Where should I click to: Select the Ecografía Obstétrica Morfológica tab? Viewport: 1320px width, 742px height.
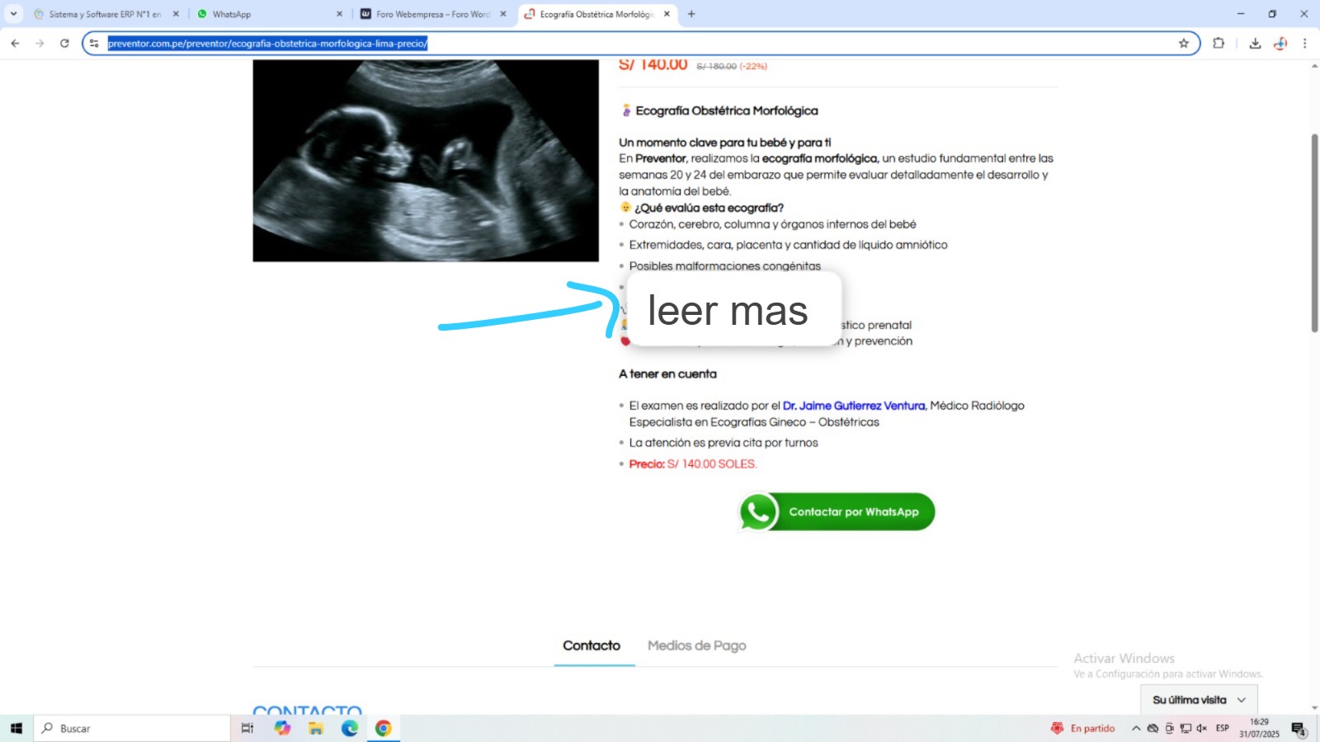(596, 14)
